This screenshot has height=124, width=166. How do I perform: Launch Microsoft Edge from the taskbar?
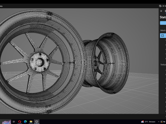(25, 122)
